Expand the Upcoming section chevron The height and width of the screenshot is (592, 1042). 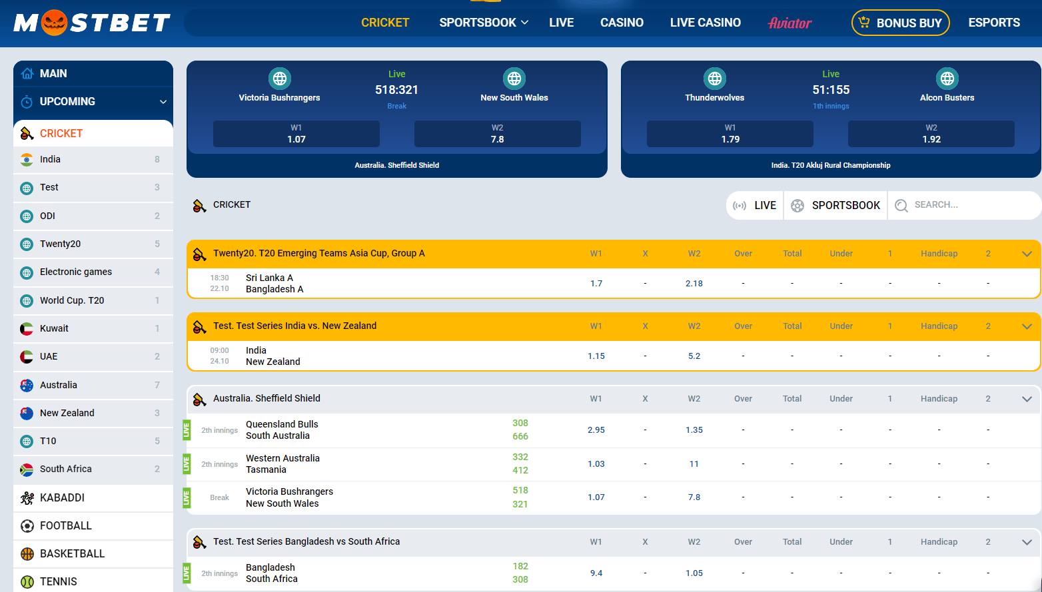click(x=163, y=102)
